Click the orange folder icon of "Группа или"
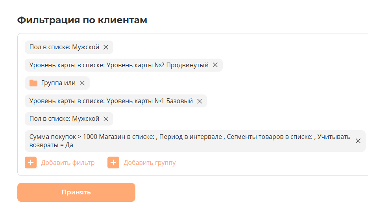The height and width of the screenshot is (205, 368). click(x=33, y=83)
